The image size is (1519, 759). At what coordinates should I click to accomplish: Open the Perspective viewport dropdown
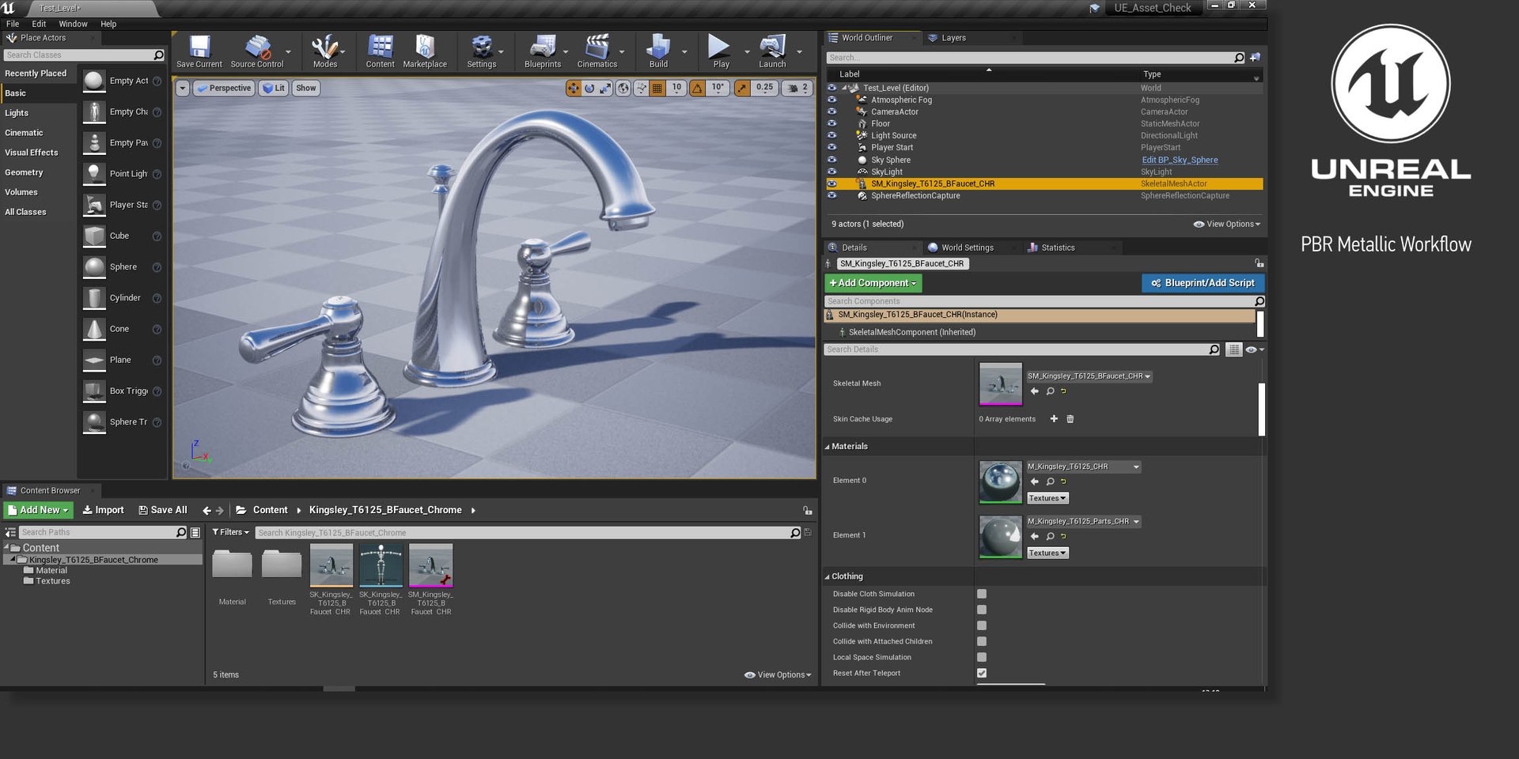pyautogui.click(x=224, y=89)
